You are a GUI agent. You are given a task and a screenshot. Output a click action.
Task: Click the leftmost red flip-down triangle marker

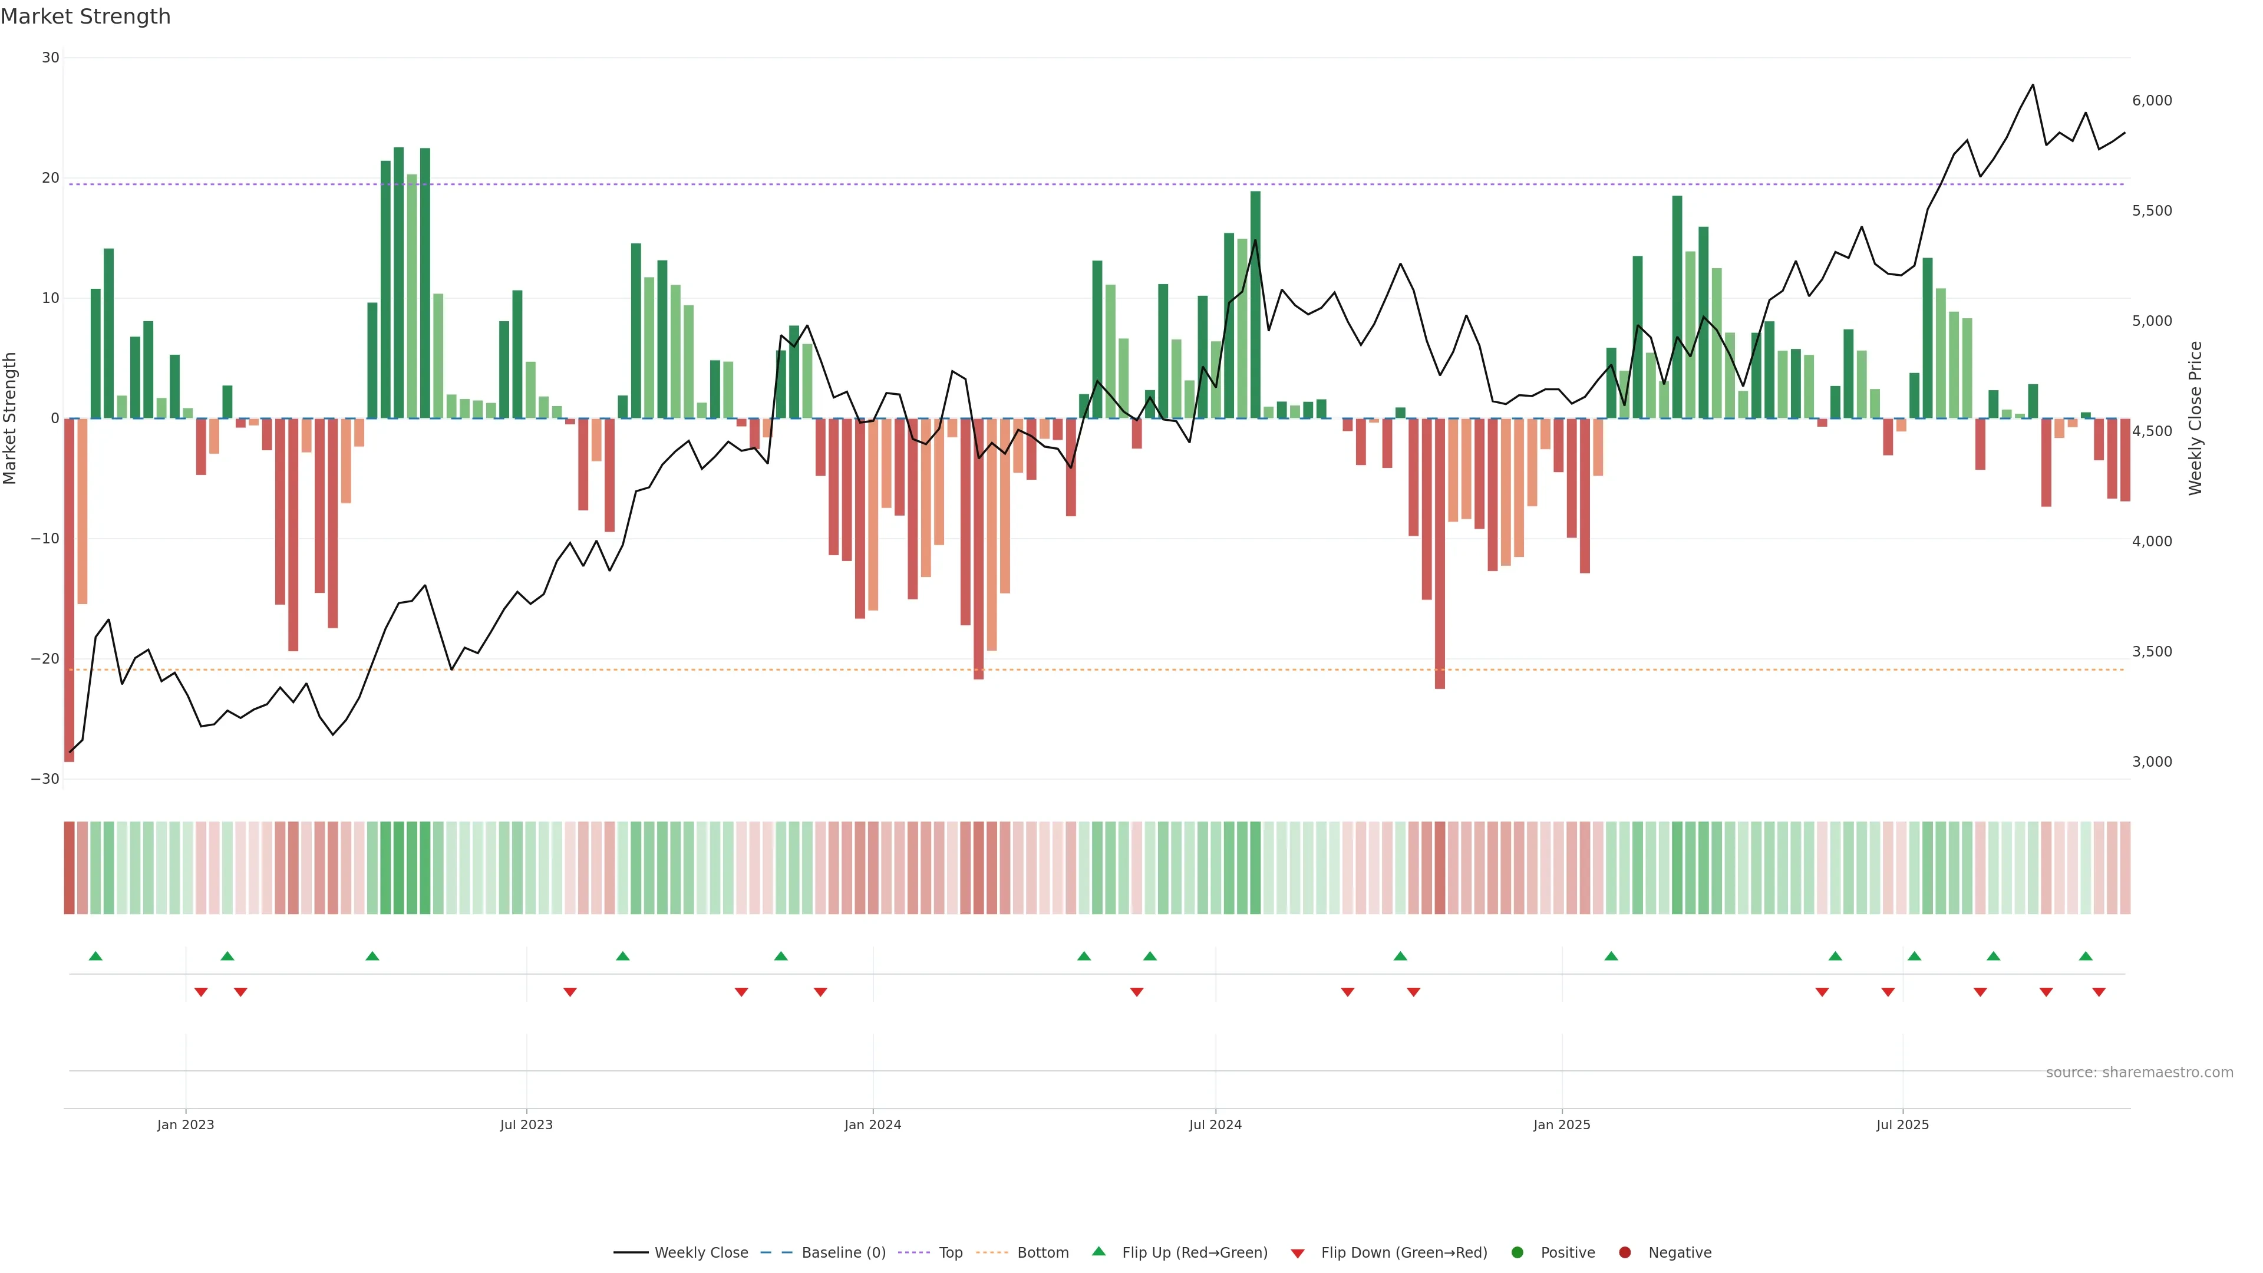click(x=200, y=992)
